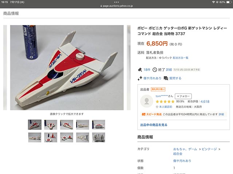Tap the three dots at top center

116,2
